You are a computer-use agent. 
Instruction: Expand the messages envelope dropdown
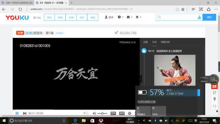tap(129, 17)
